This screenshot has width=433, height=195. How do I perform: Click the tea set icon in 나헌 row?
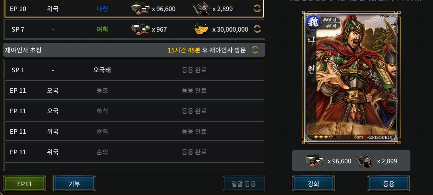click(141, 9)
